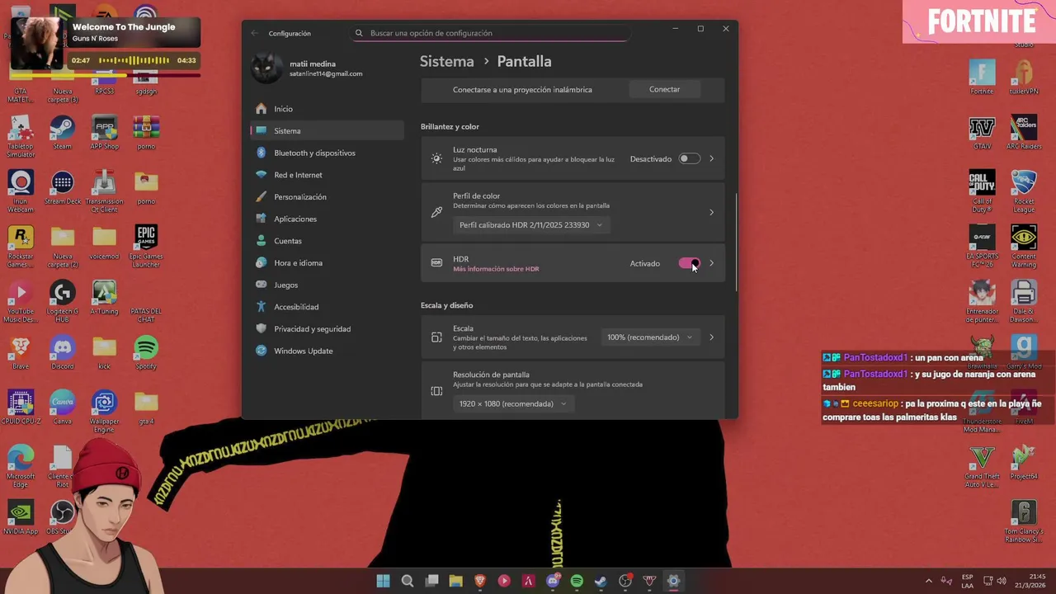Select ARC Raiders desktop icon

(1024, 133)
